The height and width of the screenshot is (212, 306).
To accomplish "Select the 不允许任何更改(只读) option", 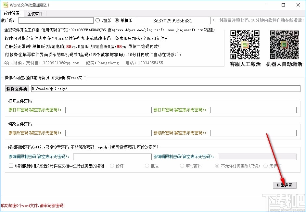I will point(217,166).
